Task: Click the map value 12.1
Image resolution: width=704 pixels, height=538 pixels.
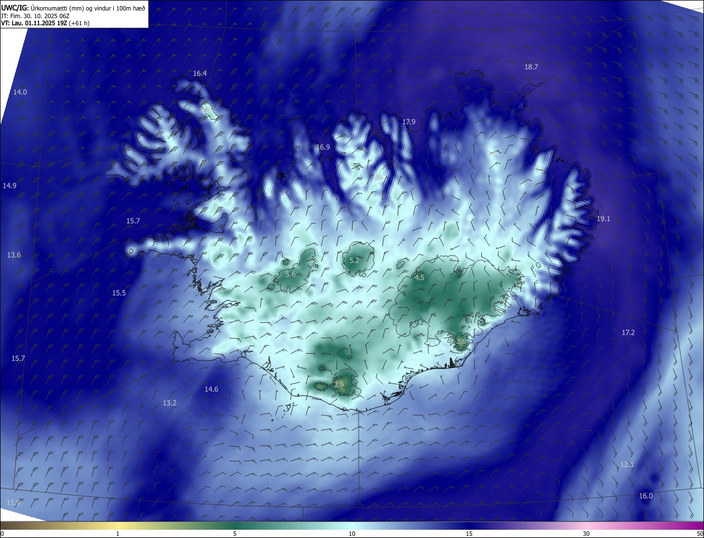Action: [627, 465]
